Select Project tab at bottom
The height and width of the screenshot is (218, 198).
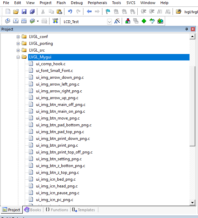point(11,210)
